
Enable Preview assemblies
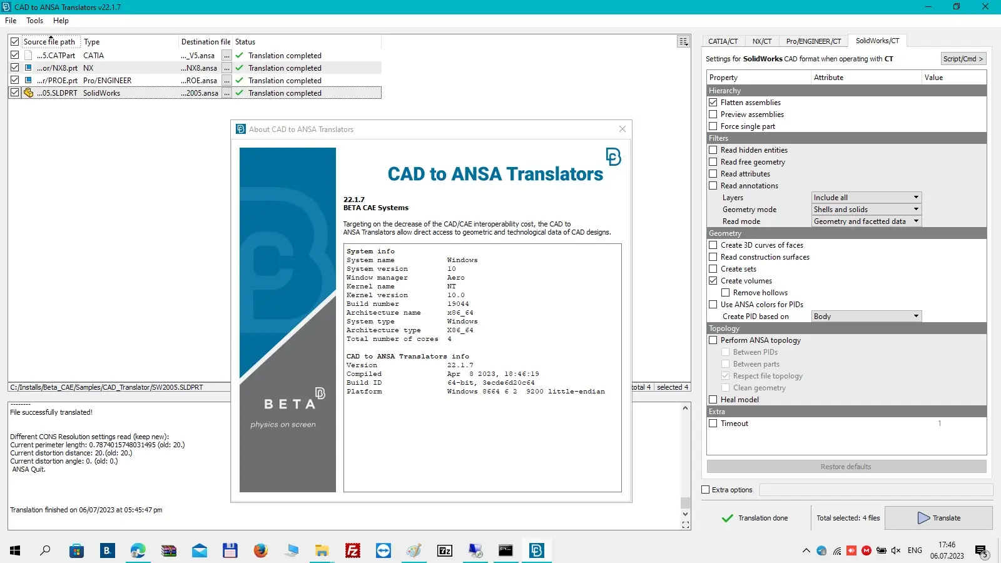[713, 114]
